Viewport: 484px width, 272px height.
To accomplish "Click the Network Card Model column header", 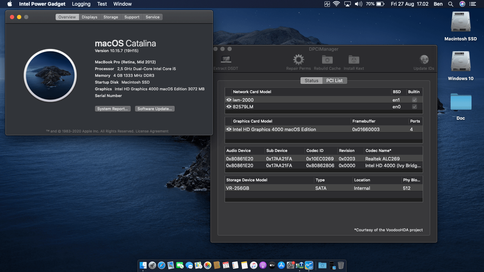I will 252,92.
